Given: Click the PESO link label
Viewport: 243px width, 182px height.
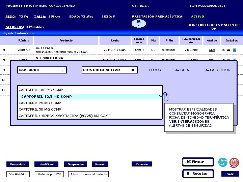Looking at the screenshot, I should point(10,17).
